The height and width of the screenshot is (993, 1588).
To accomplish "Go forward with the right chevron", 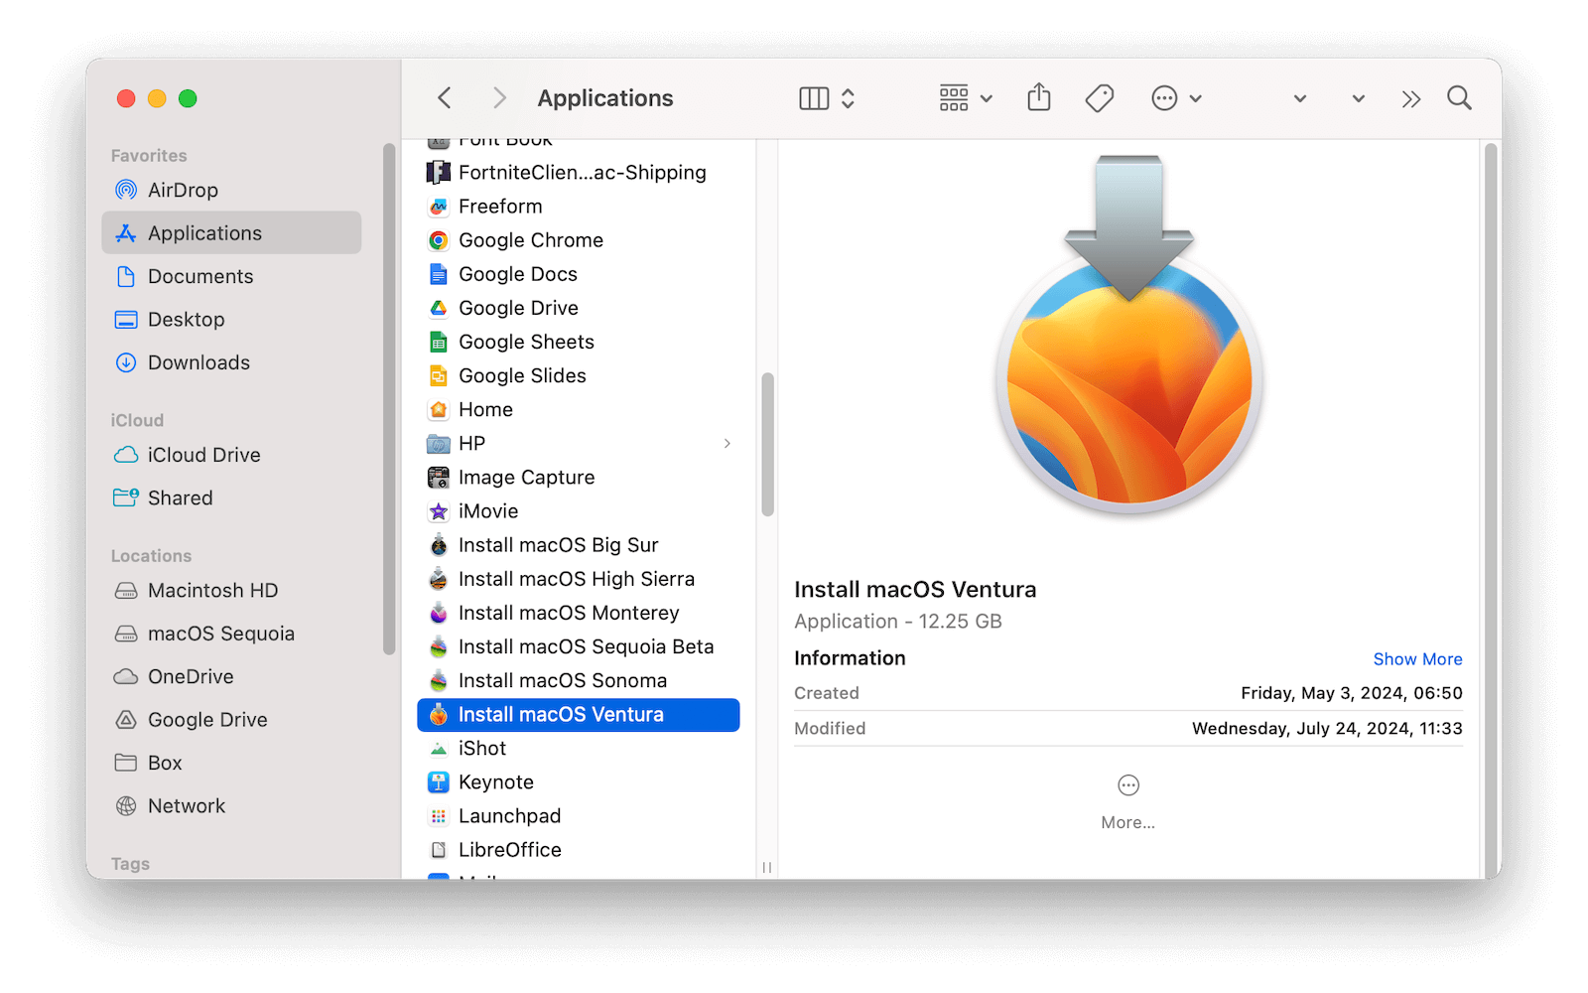I will tap(499, 98).
